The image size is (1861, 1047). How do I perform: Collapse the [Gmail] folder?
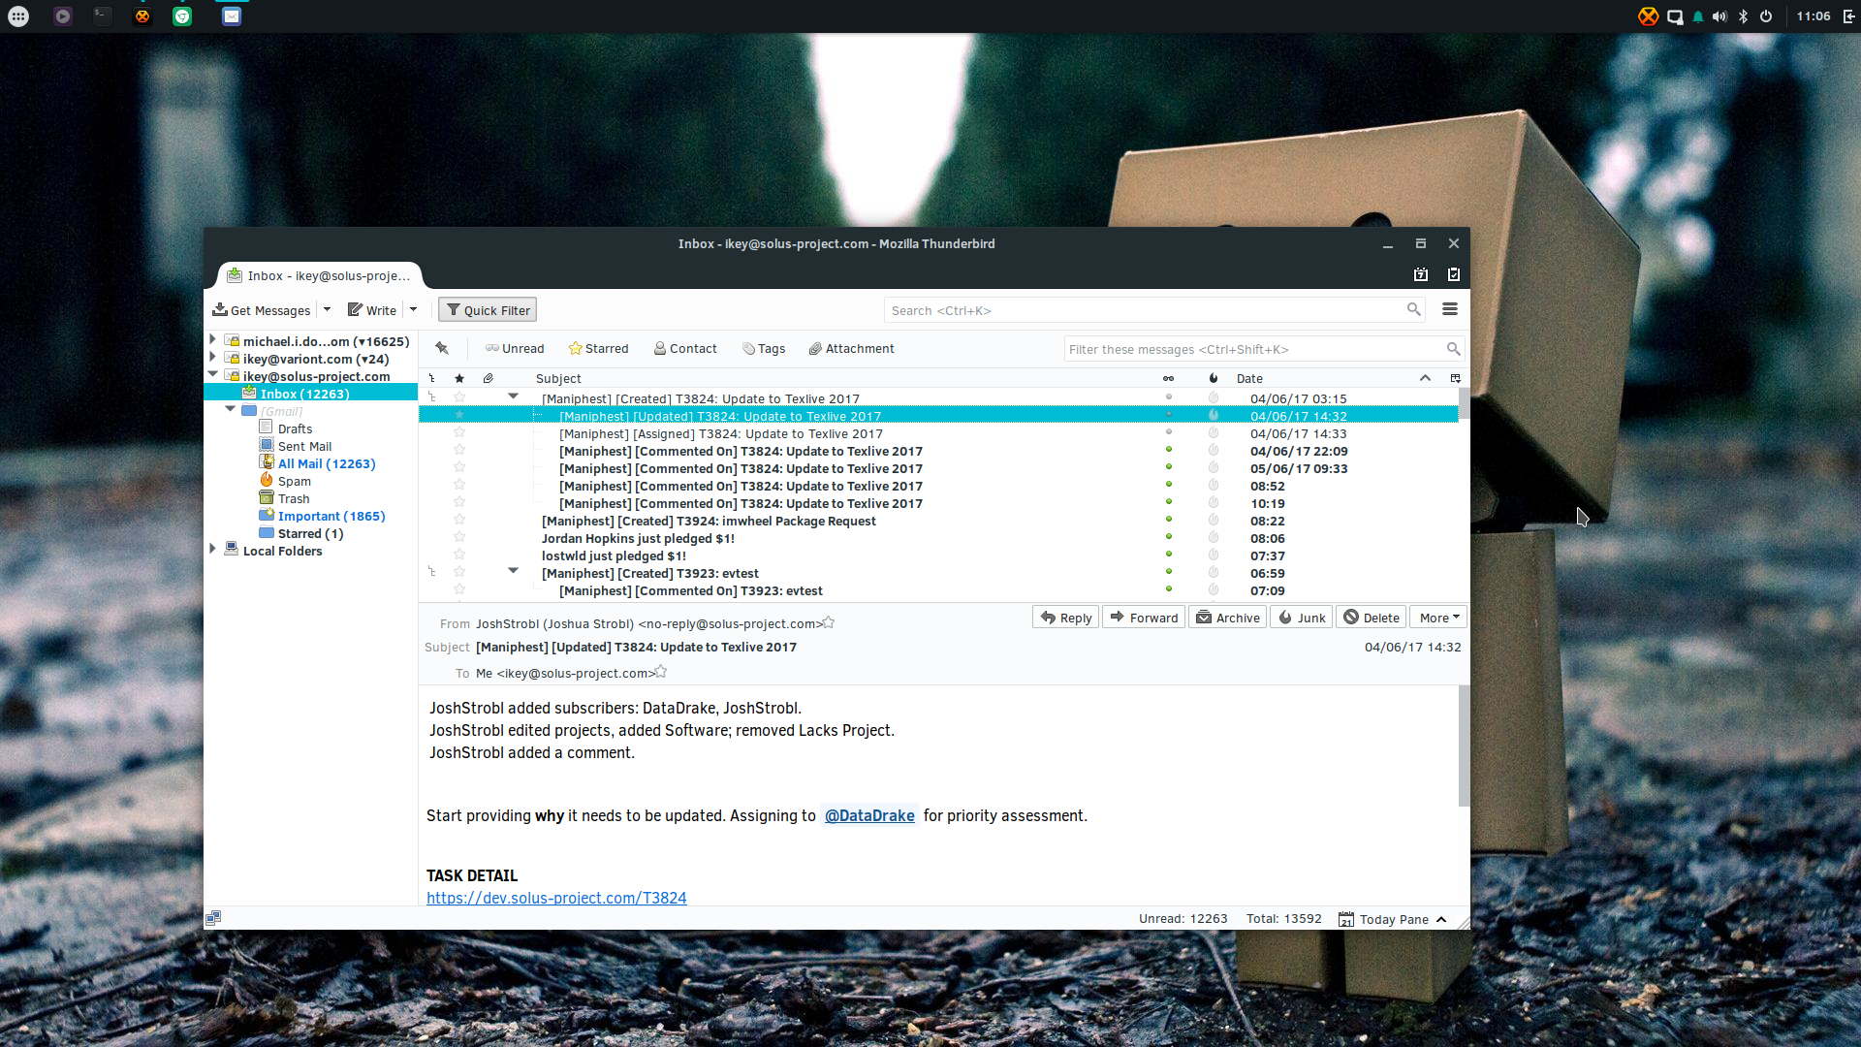point(230,409)
